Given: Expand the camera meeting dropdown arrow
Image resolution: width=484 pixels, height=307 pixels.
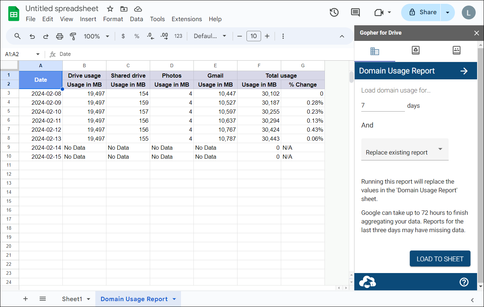Looking at the screenshot, I should click(x=389, y=12).
